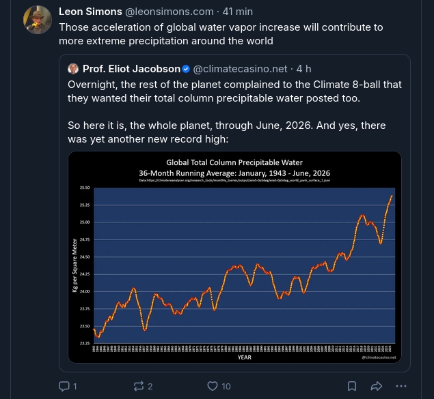Click the quoted post's 4 h timestamp

[303, 69]
